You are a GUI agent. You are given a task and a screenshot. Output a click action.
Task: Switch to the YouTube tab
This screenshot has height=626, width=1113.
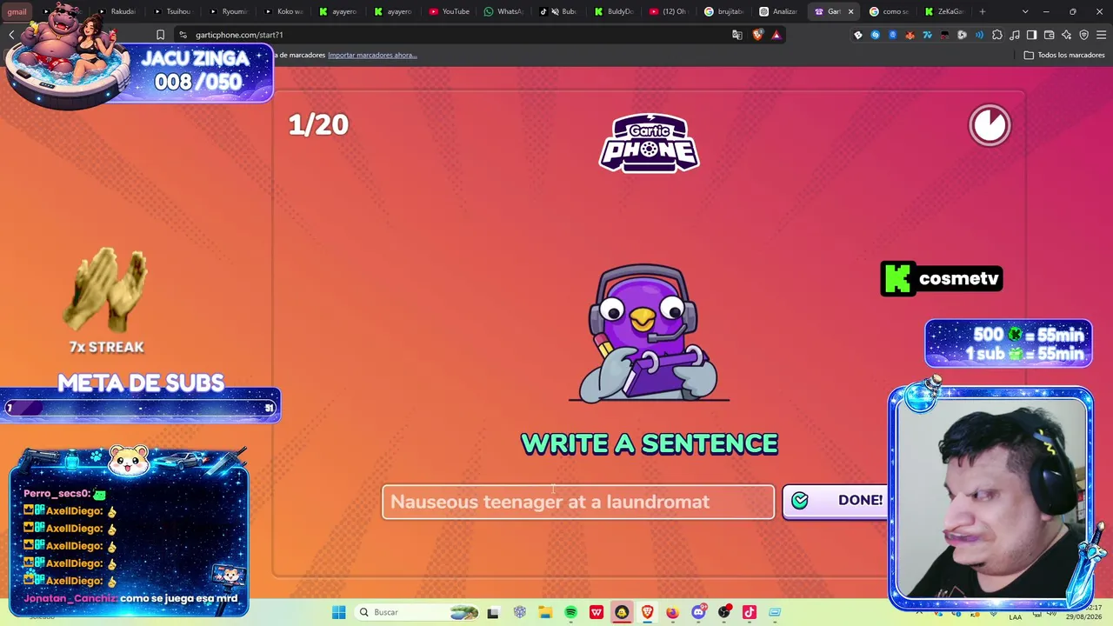point(450,11)
